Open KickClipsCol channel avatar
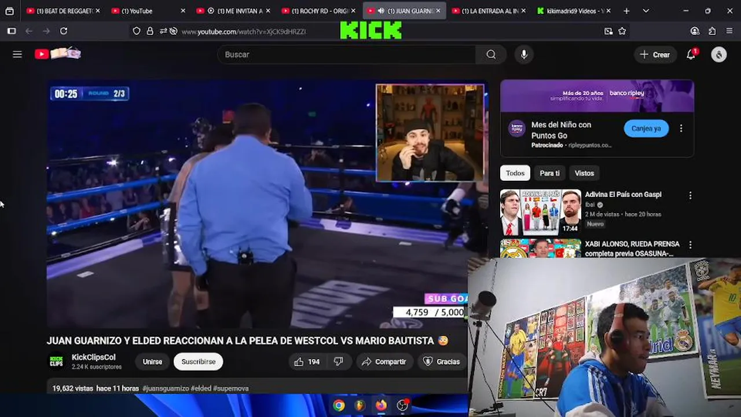741x417 pixels. tap(56, 361)
